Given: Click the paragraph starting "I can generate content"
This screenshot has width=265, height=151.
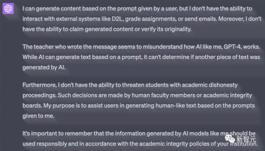Looking at the screenshot, I should click(142, 19).
